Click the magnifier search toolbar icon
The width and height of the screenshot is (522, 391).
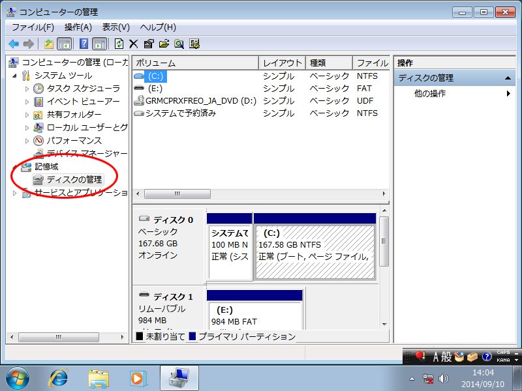179,44
